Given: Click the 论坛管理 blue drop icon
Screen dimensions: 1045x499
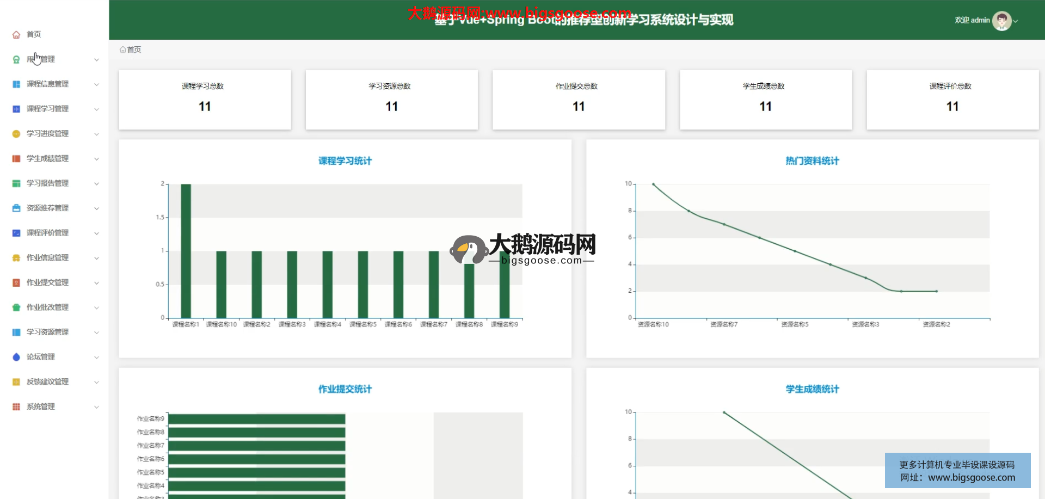Looking at the screenshot, I should click(x=16, y=357).
